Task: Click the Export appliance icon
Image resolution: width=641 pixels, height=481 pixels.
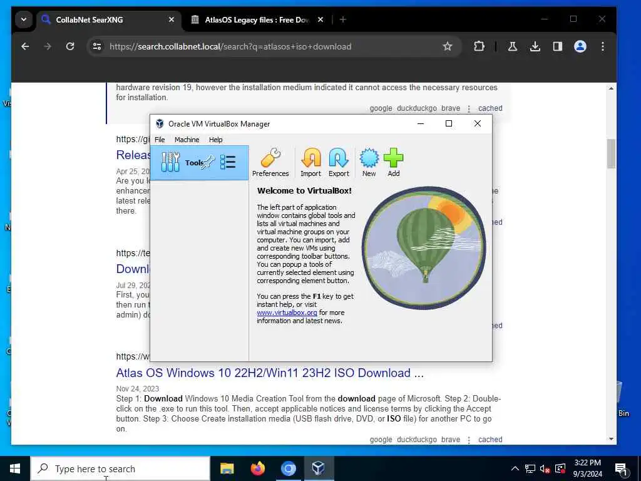Action: [339, 162]
